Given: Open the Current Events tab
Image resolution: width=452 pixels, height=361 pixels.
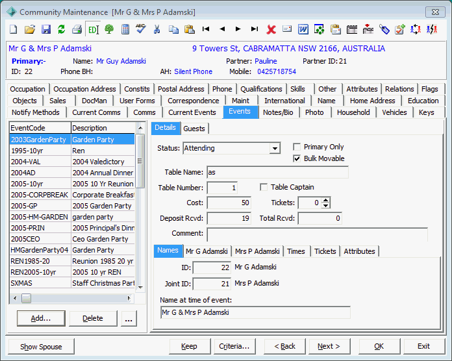Looking at the screenshot, I should [192, 112].
